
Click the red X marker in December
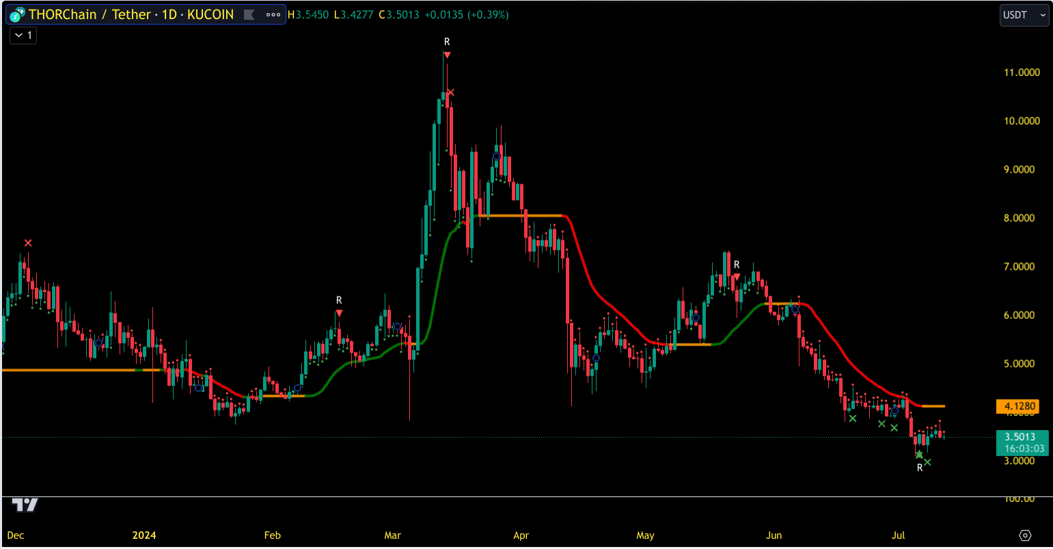click(28, 243)
